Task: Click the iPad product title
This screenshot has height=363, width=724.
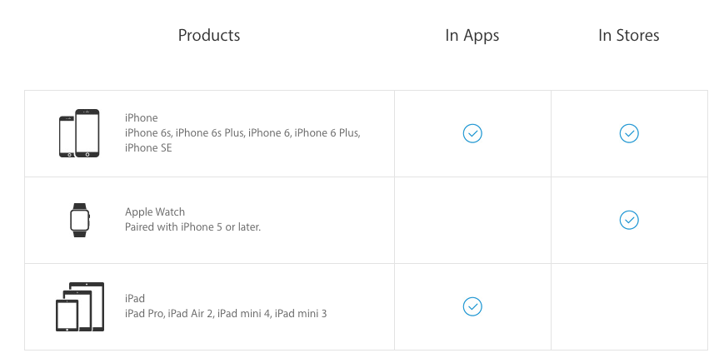Action: coord(135,298)
